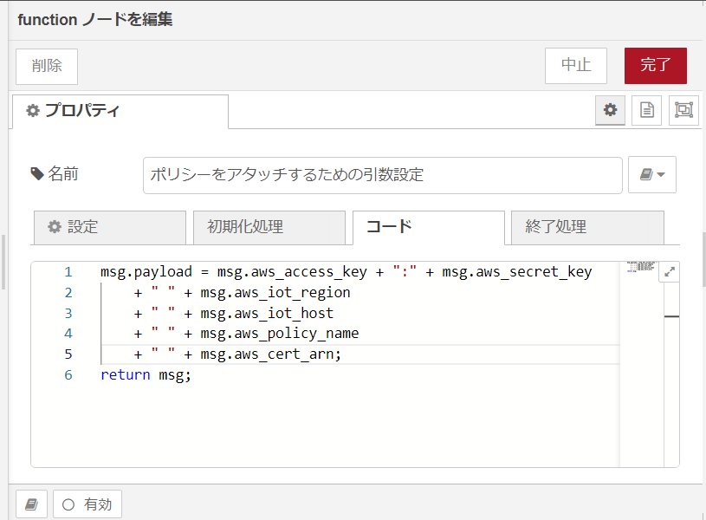Toggle the 有効 (enabled) button

tap(87, 504)
